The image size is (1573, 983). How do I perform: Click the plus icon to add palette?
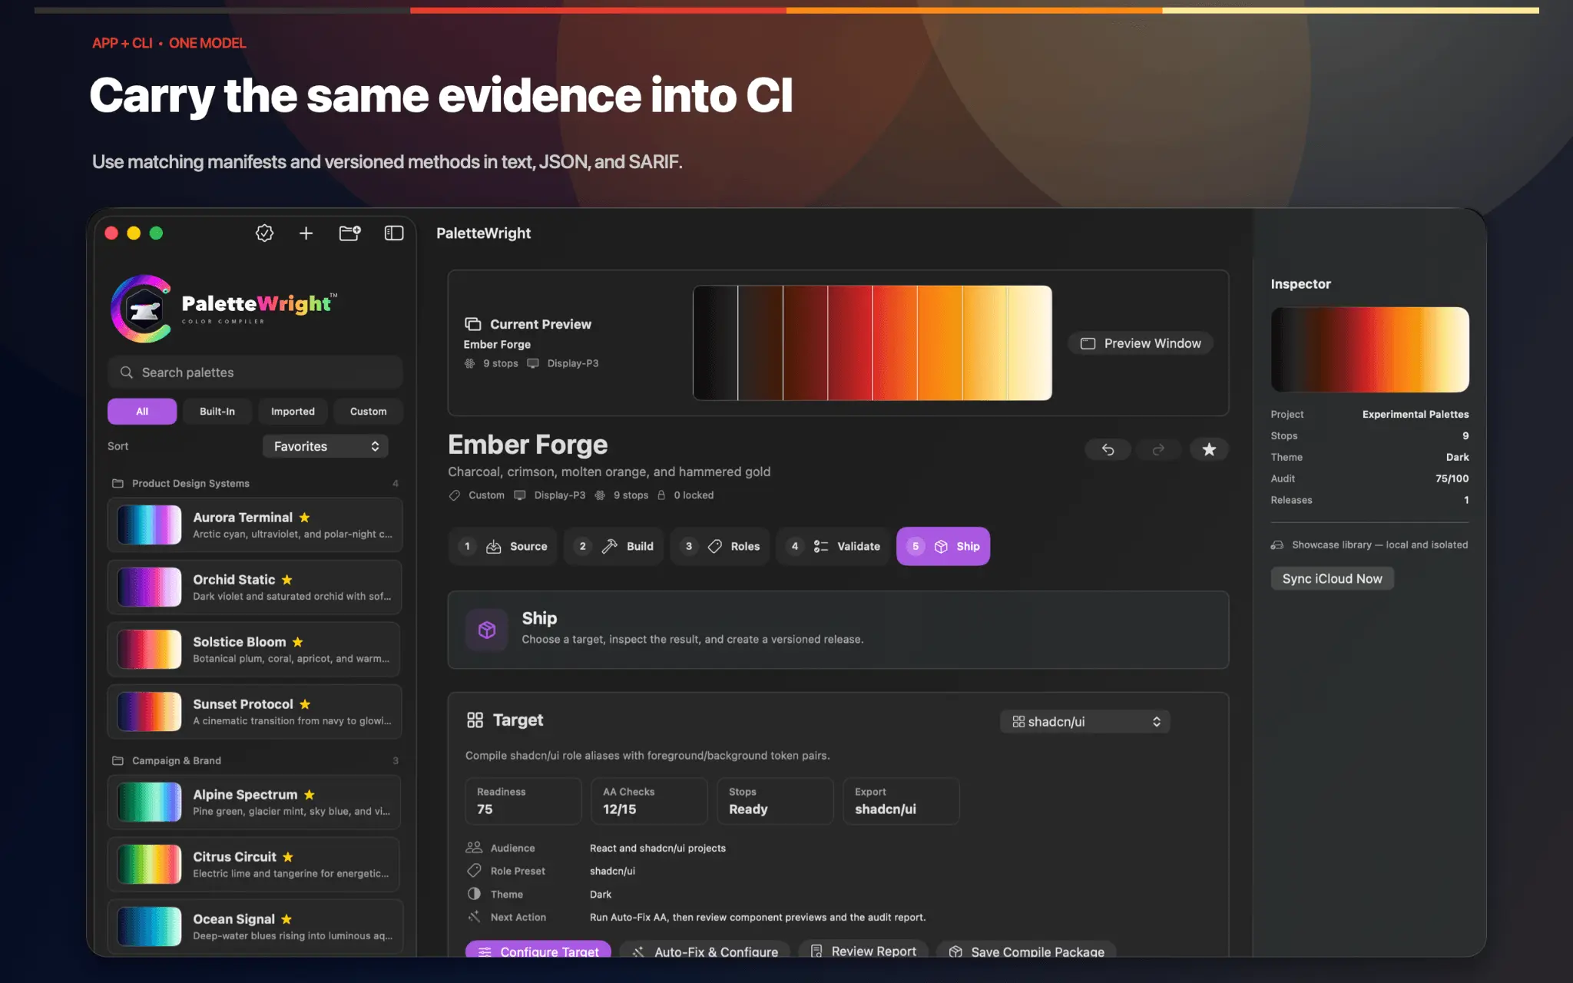point(306,233)
